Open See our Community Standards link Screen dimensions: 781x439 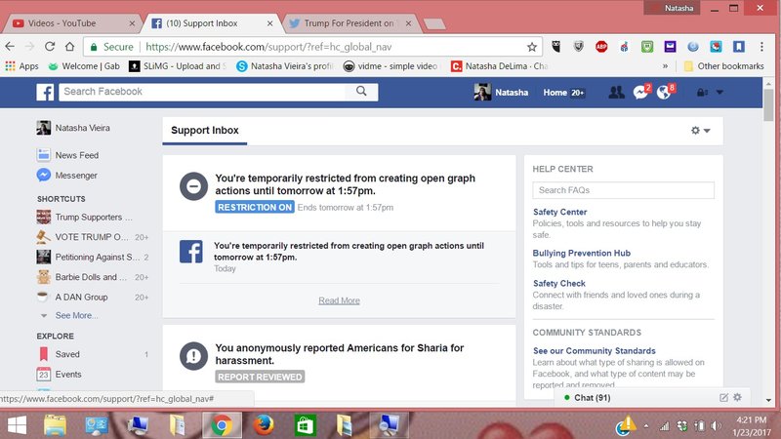(594, 350)
